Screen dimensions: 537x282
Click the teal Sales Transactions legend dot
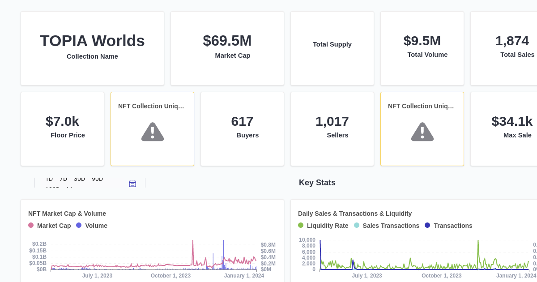pos(356,225)
